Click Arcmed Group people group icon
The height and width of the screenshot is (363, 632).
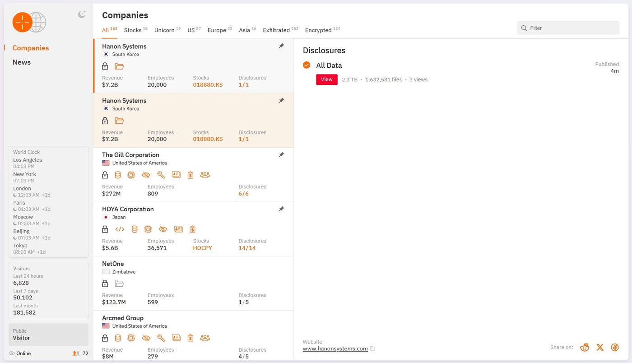[x=205, y=338]
